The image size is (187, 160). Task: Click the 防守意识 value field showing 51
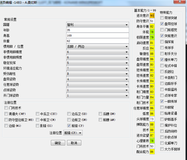(152, 21)
